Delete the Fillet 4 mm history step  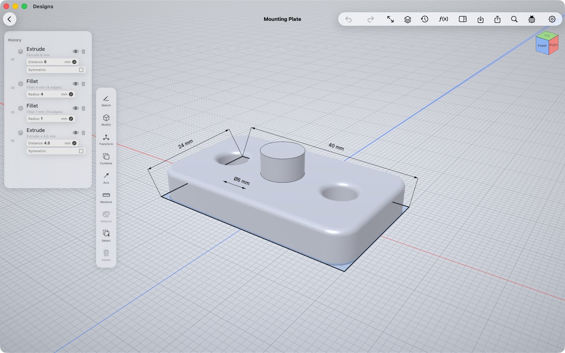click(84, 84)
